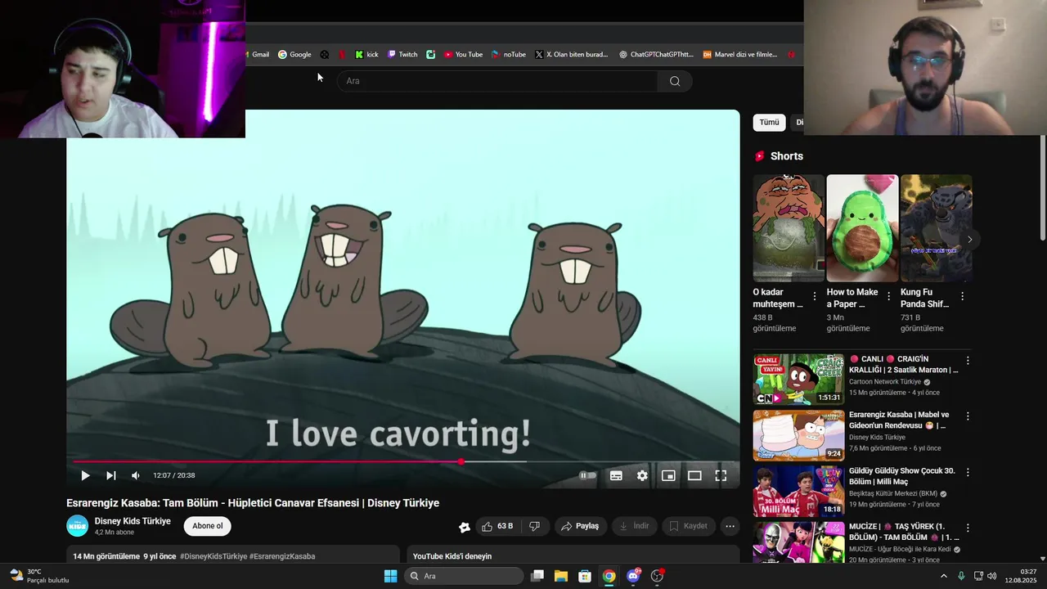Screen dimensions: 1047x589
Task: Open How to Make a Paper short thumbnail
Action: click(x=862, y=228)
